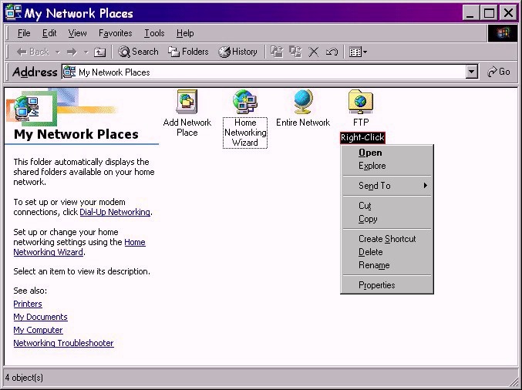
Task: Click the Go button
Action: 498,72
